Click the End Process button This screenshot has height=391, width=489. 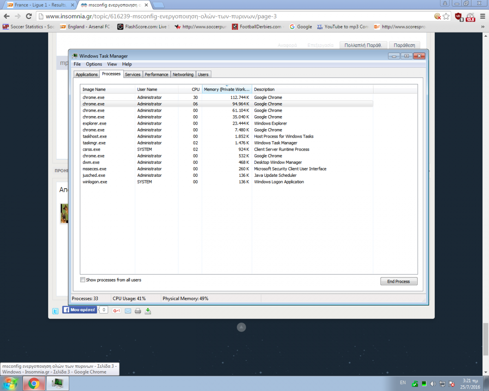pyautogui.click(x=399, y=281)
